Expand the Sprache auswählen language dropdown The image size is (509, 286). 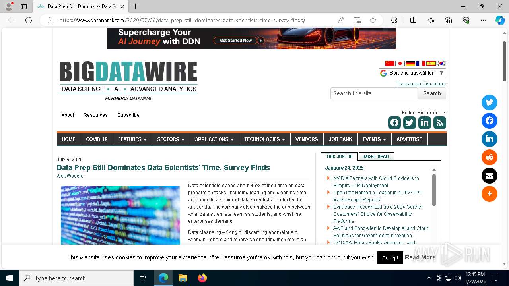click(x=412, y=73)
